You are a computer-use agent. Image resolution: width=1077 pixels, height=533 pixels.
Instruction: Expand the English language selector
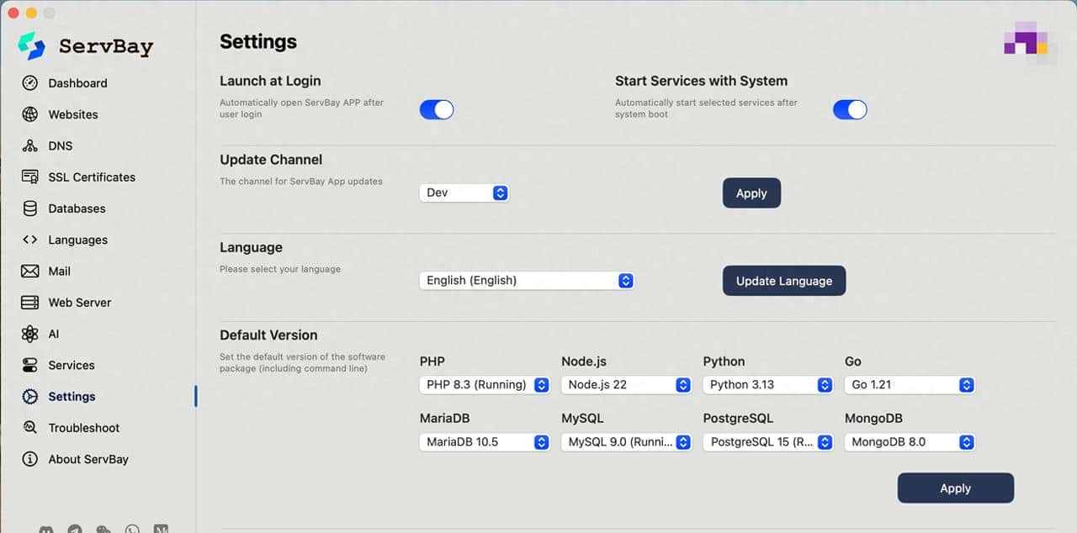coord(526,281)
